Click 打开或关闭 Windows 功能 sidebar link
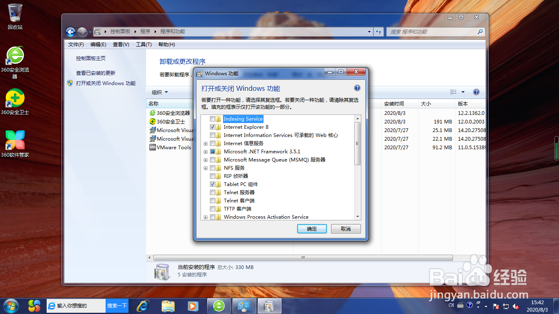The width and height of the screenshot is (559, 314). 106,83
